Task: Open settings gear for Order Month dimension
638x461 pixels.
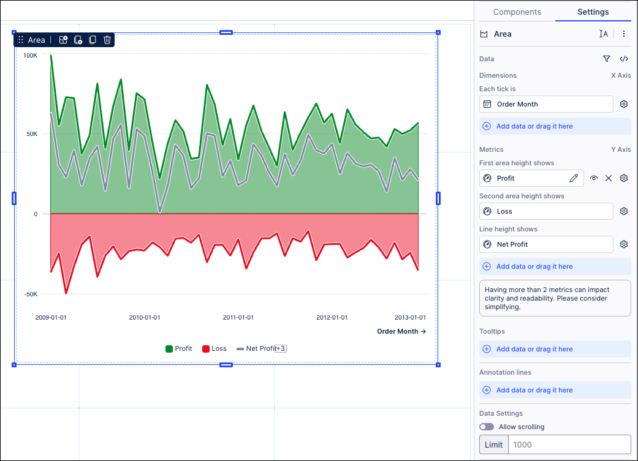Action: point(624,104)
